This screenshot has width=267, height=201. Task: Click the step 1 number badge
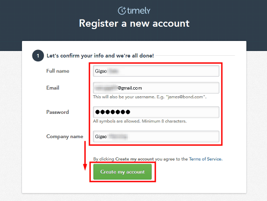[x=38, y=56]
